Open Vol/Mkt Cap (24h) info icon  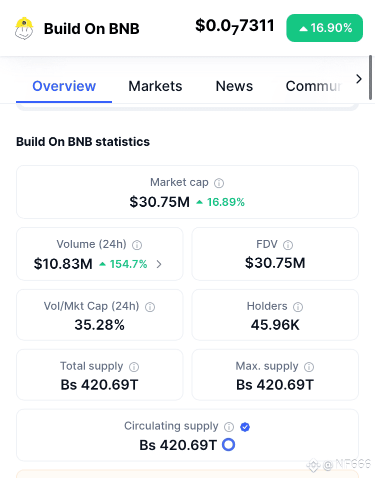pos(150,307)
